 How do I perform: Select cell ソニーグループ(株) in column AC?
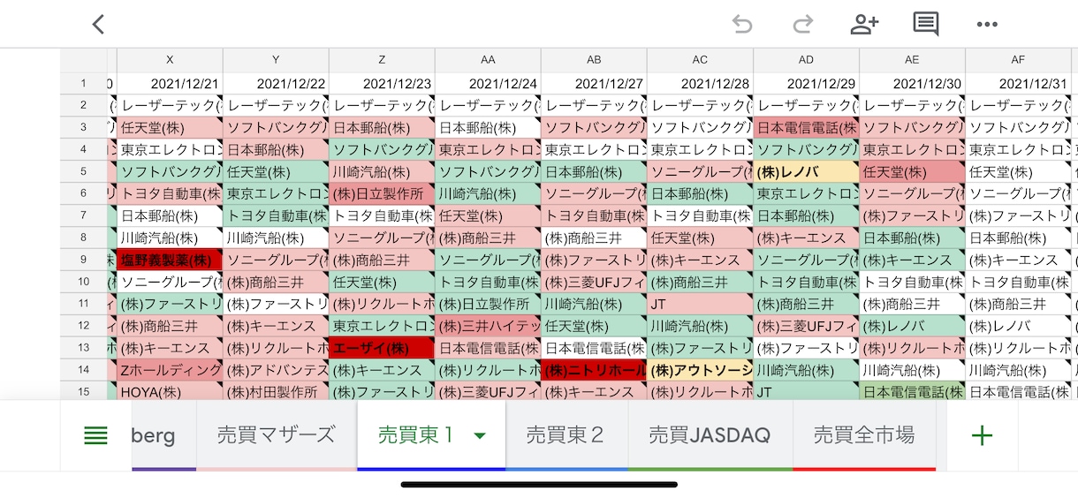[700, 172]
